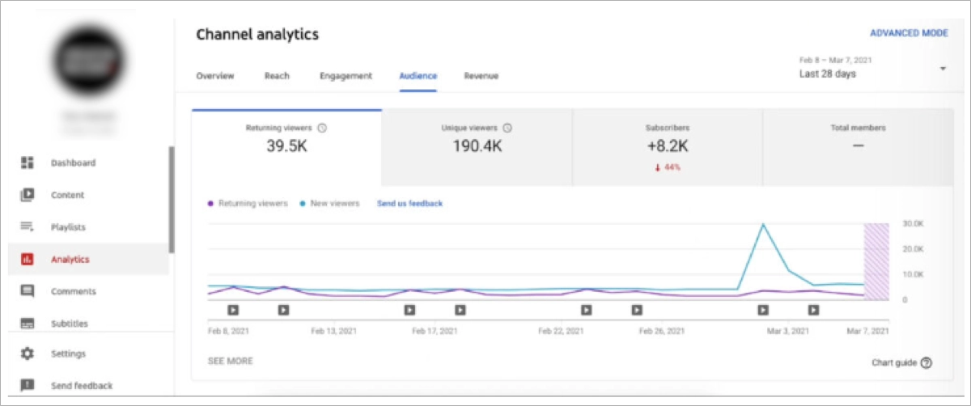Open Analytics in the sidebar

point(88,260)
